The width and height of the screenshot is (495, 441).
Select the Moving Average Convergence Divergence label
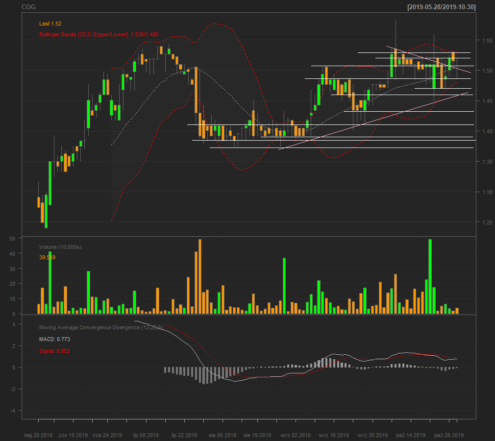[101, 327]
